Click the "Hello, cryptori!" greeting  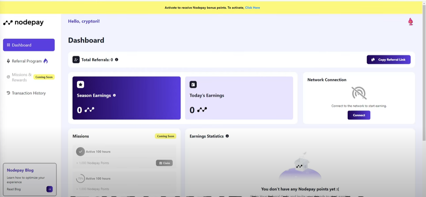coord(84,21)
